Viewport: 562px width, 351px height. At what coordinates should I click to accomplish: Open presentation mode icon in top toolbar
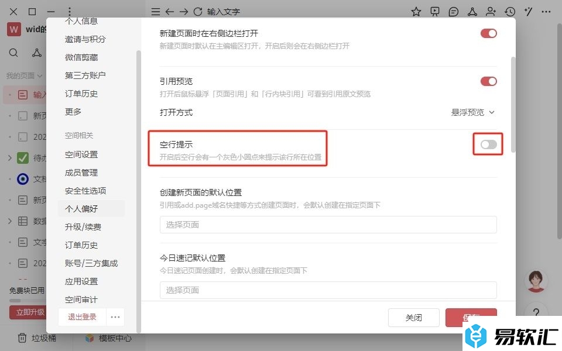click(x=435, y=12)
